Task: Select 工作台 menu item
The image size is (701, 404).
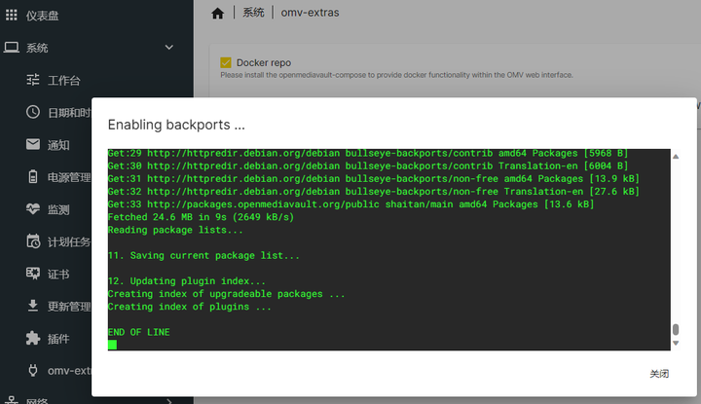Action: tap(63, 81)
